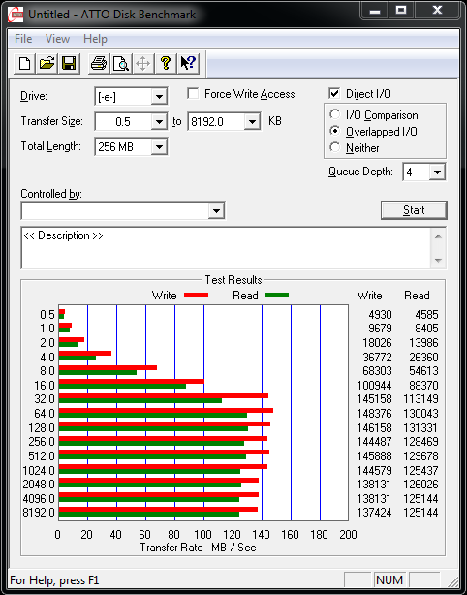
Task: Expand the Drive dropdown
Action: point(159,97)
